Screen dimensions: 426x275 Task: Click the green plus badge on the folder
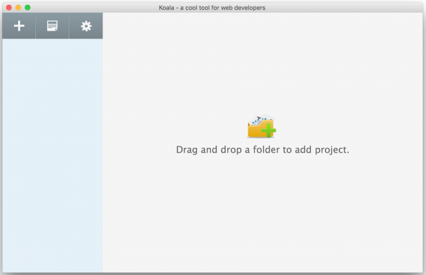pyautogui.click(x=269, y=131)
